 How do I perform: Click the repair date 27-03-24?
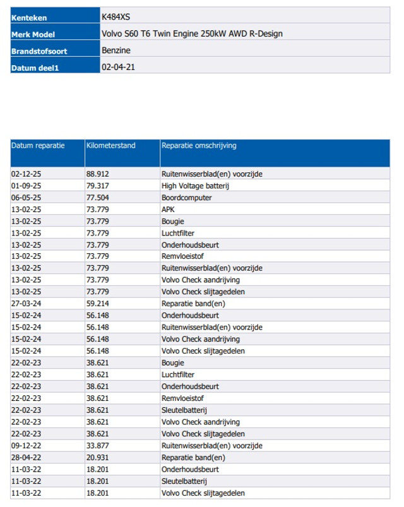click(x=26, y=304)
